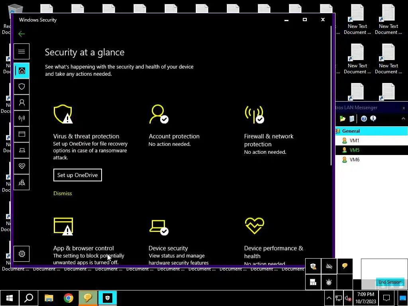
Task: Click Windows Security taskbar button
Action: coord(108,298)
